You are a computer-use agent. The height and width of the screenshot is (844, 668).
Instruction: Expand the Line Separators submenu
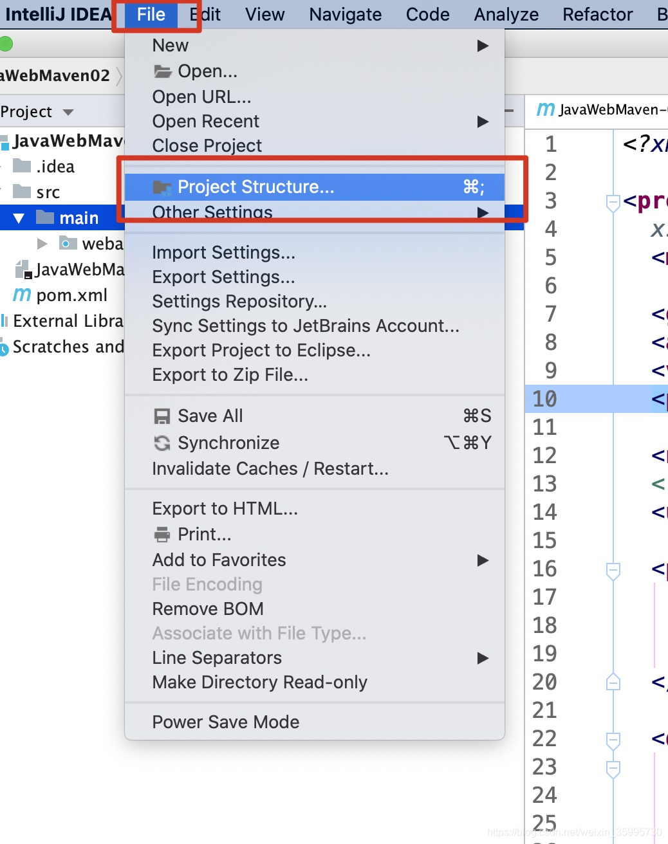(314, 658)
